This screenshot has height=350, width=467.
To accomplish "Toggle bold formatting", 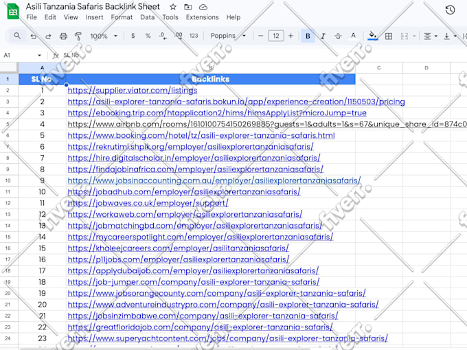I will coord(308,36).
